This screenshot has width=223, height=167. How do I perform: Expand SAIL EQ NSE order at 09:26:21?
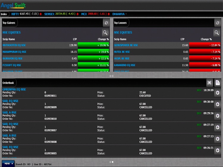pos(218,150)
